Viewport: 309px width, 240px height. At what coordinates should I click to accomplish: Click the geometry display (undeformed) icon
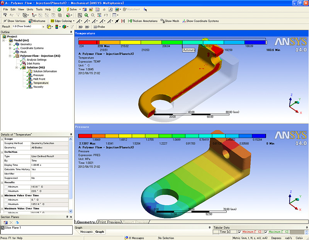(x=50, y=27)
